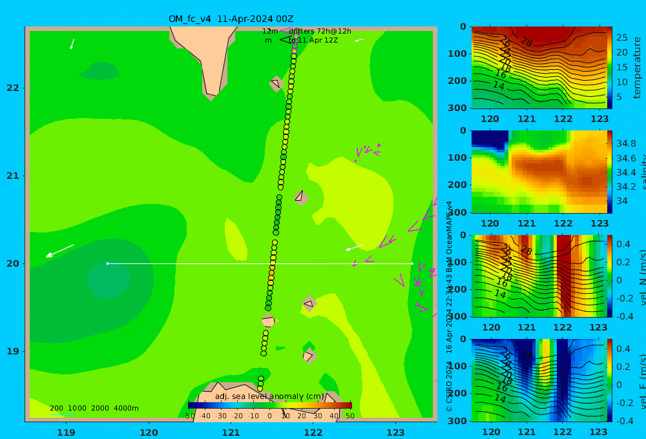Screen dimensions: 646x439
Task: Click longitude label 119 on main map
Action: (x=67, y=433)
